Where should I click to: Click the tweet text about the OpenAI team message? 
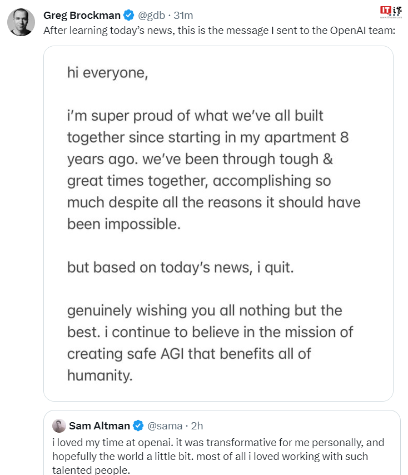click(x=218, y=31)
